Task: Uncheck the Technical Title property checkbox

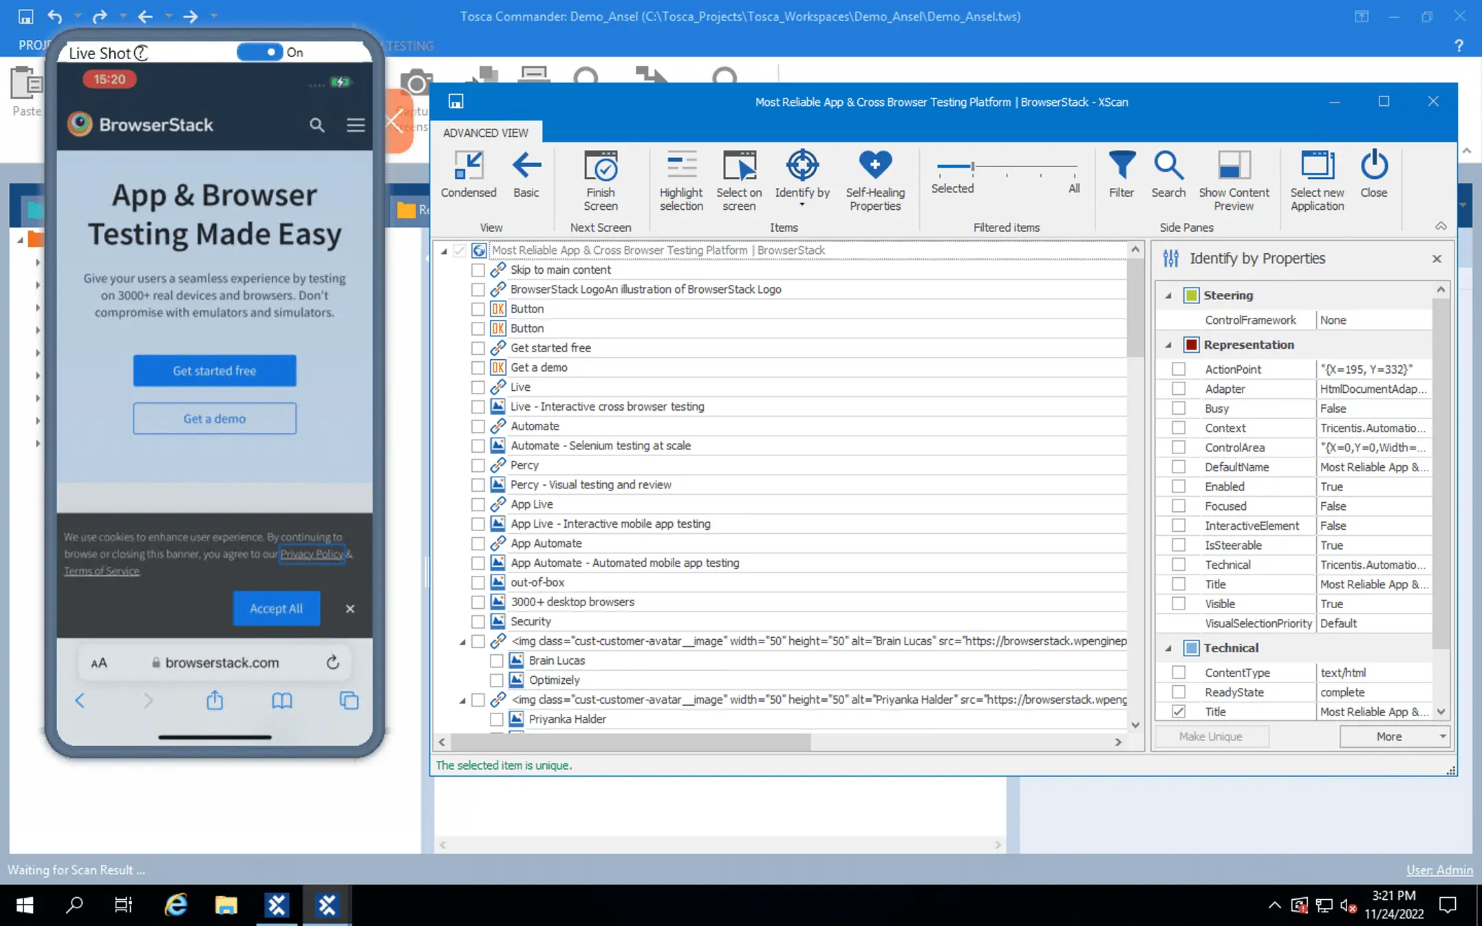Action: [1179, 712]
